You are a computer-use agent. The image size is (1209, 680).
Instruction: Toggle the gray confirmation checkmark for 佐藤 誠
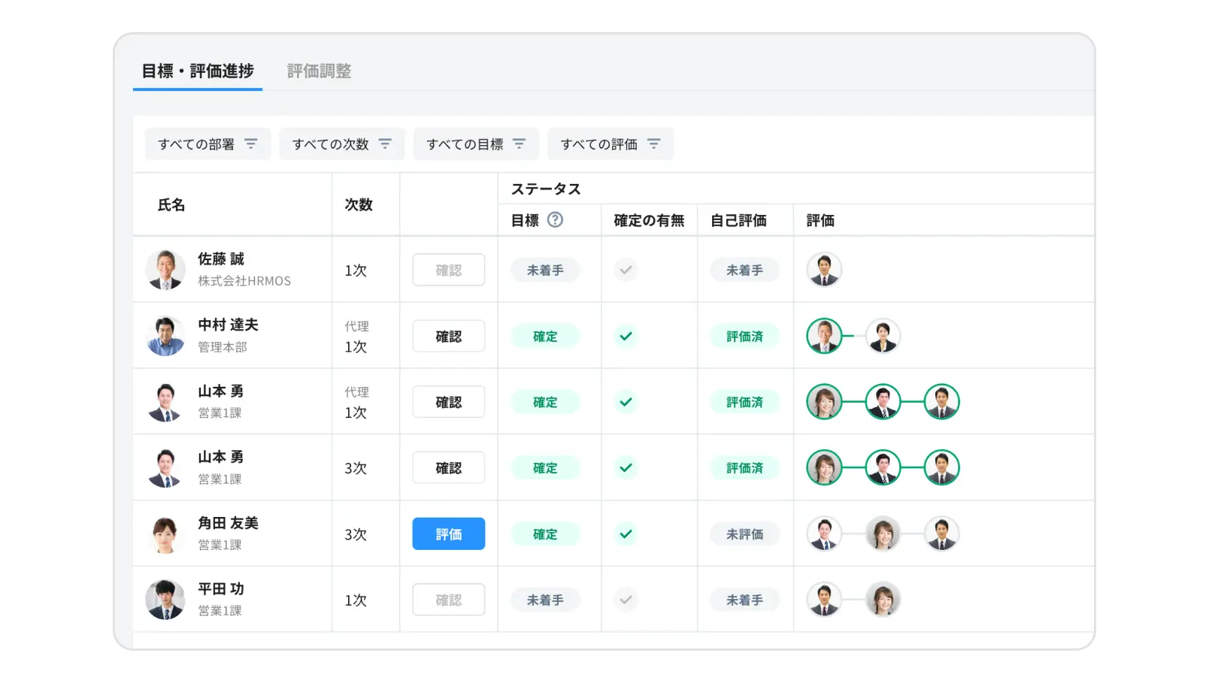(626, 270)
